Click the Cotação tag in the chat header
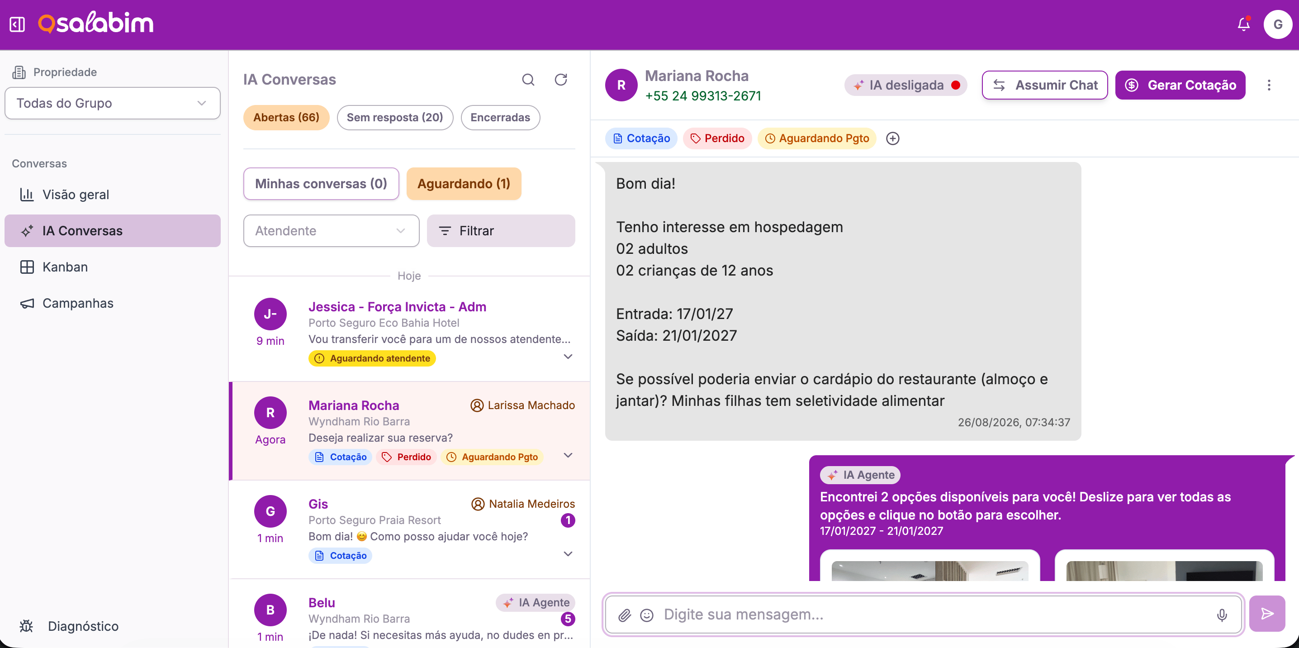Image resolution: width=1299 pixels, height=648 pixels. [641, 138]
